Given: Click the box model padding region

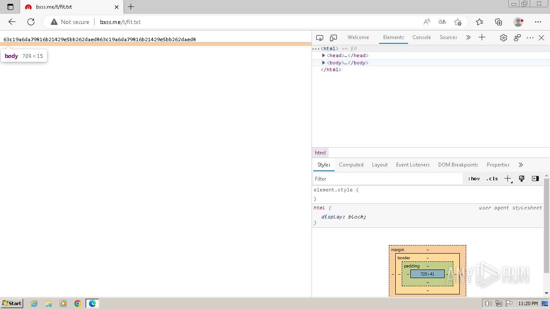Looking at the screenshot, I should (x=411, y=266).
